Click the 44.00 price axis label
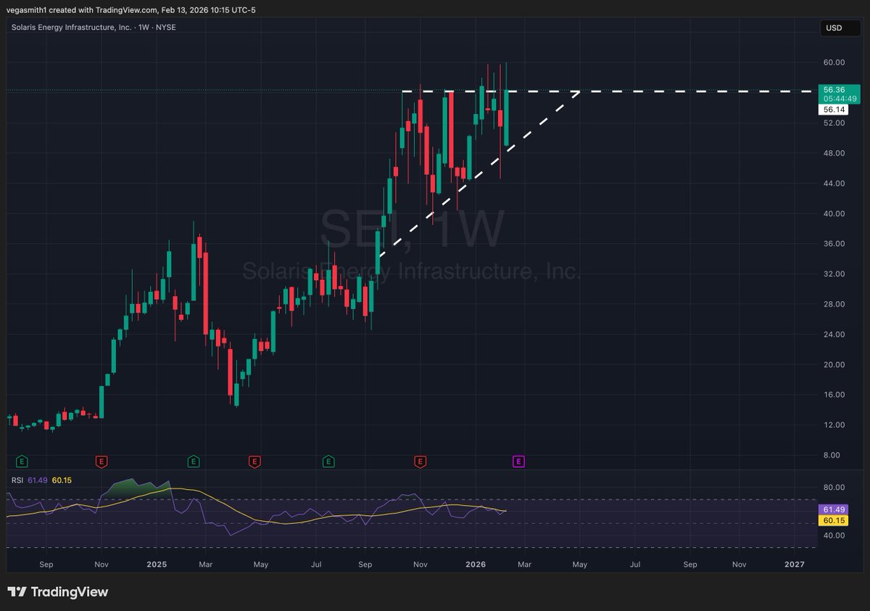The width and height of the screenshot is (870, 611). [835, 184]
